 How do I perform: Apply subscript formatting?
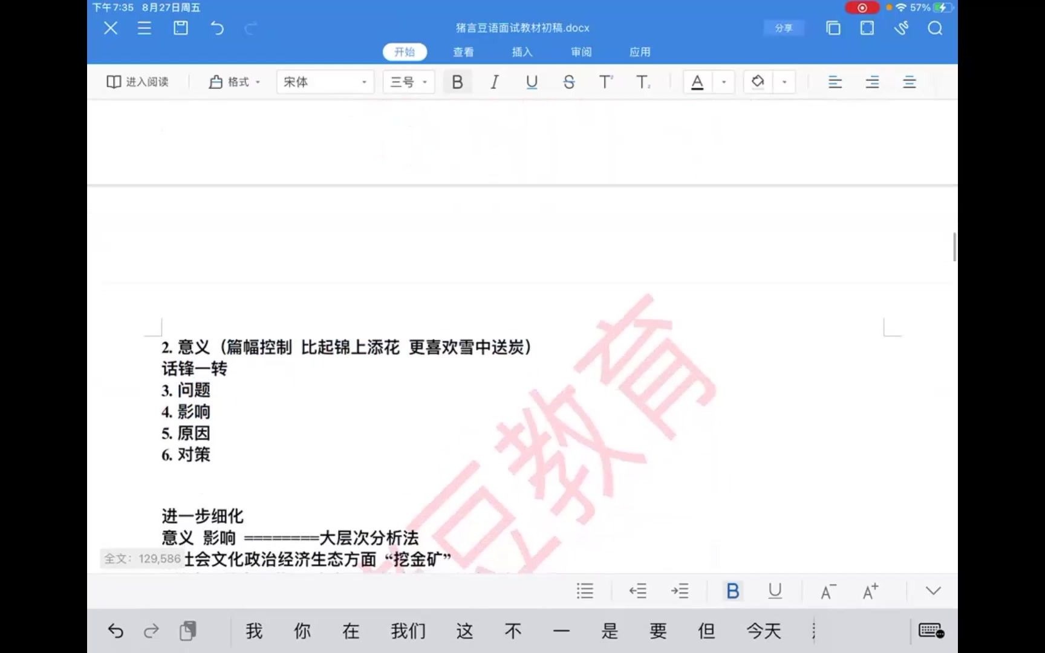click(643, 82)
